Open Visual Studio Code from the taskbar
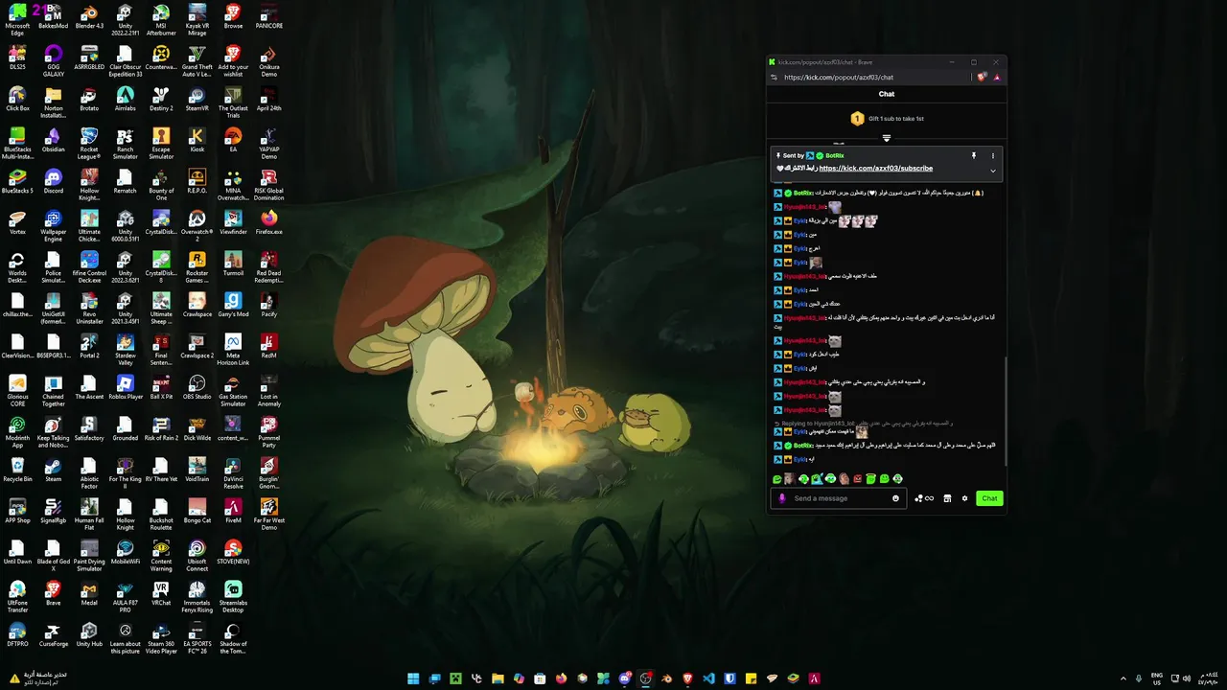 pyautogui.click(x=708, y=678)
